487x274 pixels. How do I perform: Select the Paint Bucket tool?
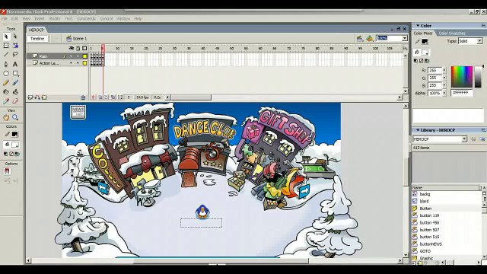15,92
